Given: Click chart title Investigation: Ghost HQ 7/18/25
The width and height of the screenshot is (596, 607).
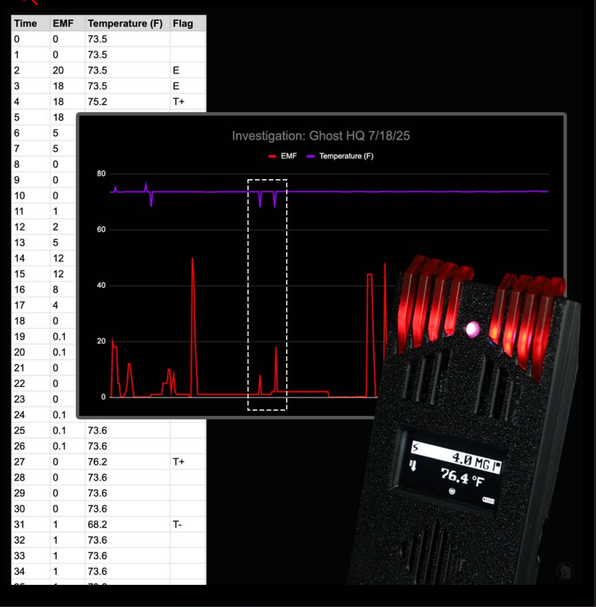Looking at the screenshot, I should (x=321, y=136).
